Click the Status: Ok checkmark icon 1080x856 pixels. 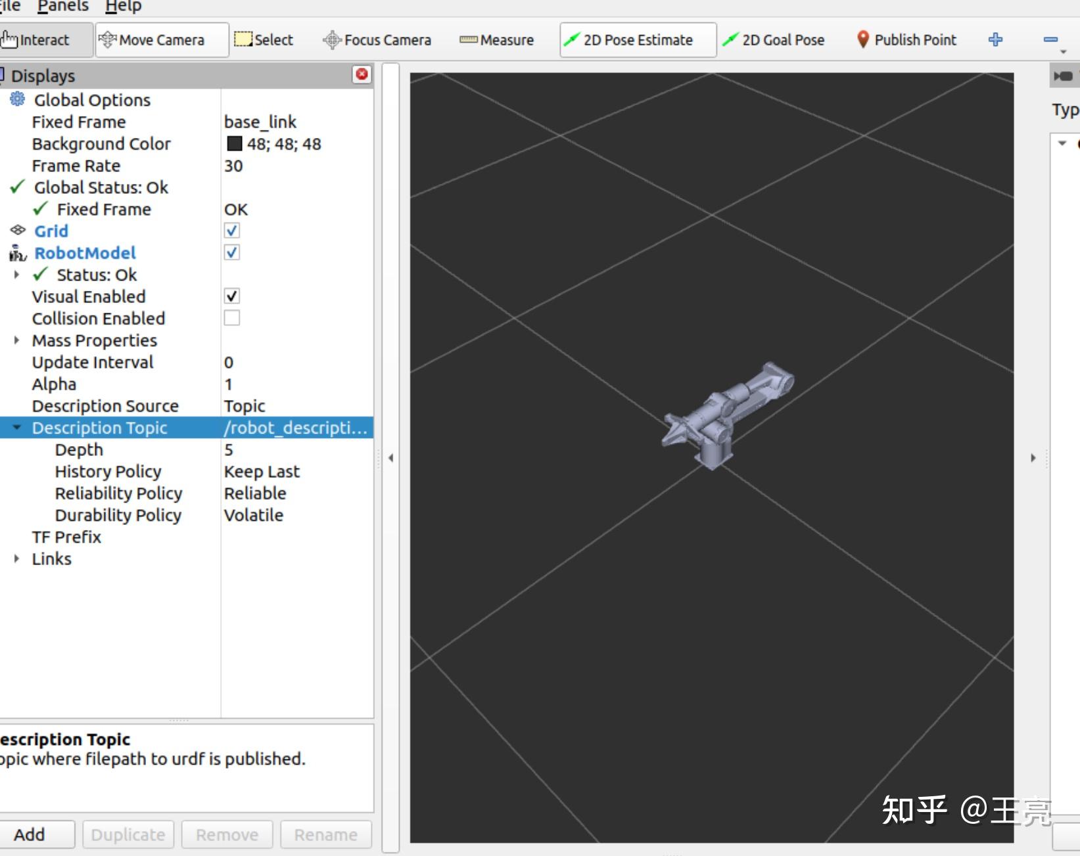[x=40, y=274]
